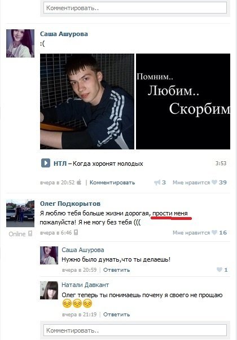
Task: Click the bottom Комментировать input field
Action: point(135,330)
